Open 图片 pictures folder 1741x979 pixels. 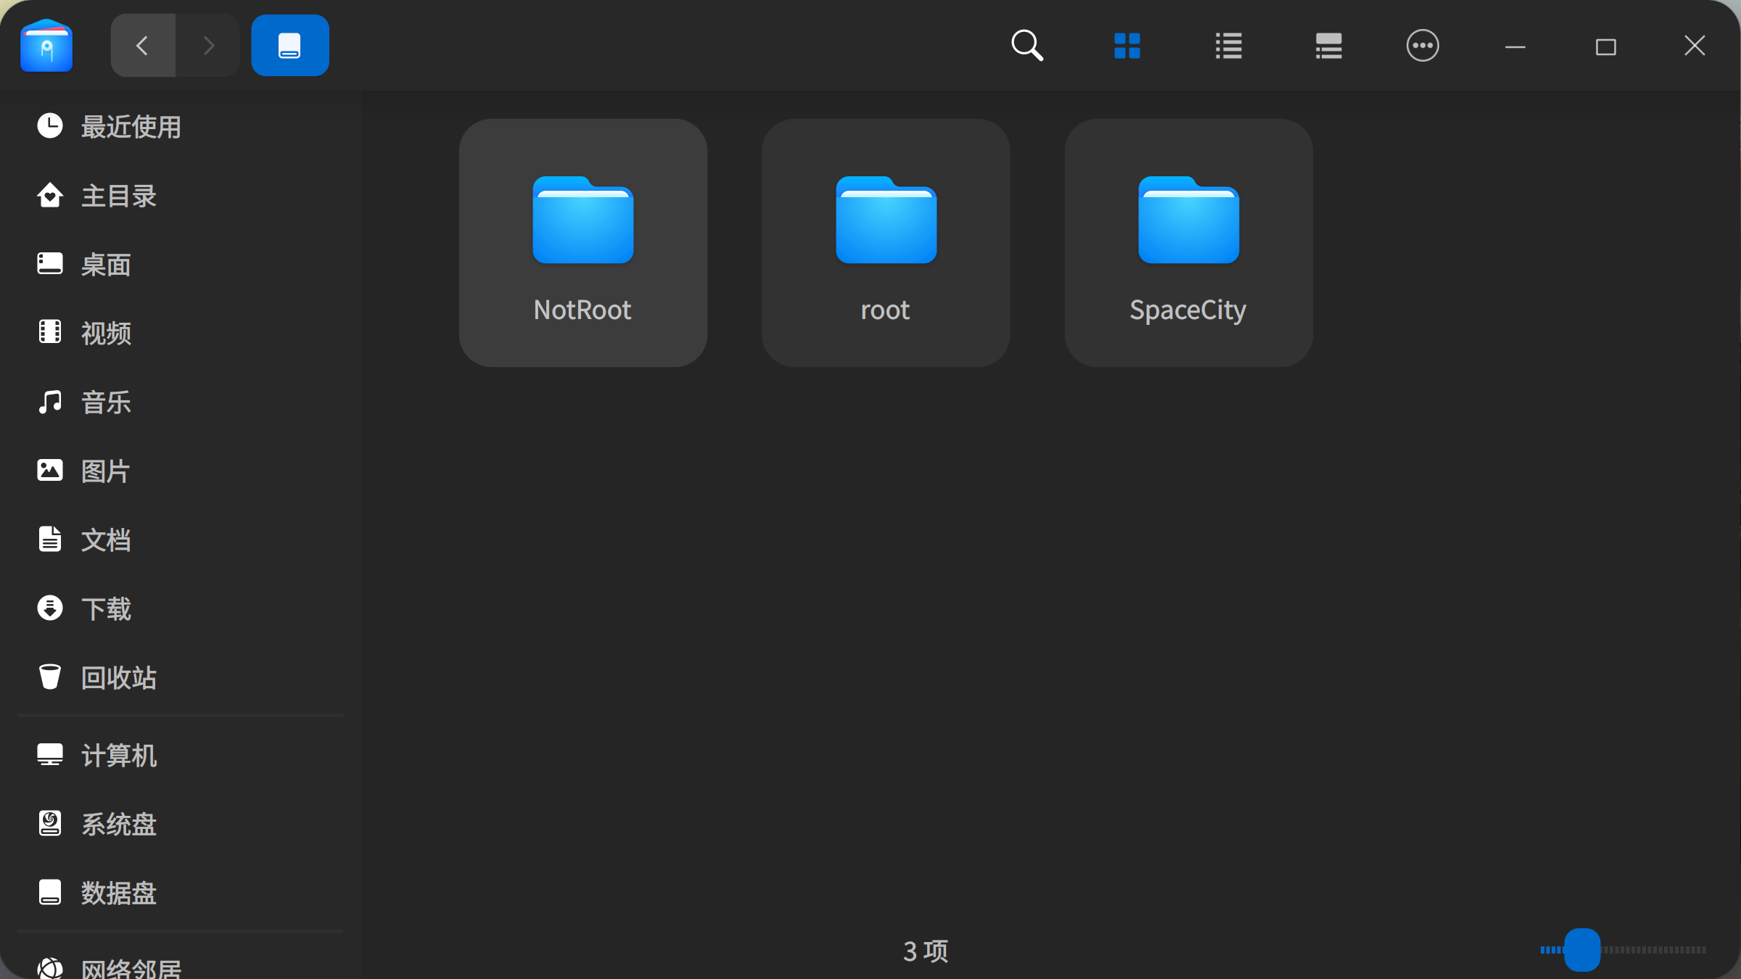[x=180, y=471]
